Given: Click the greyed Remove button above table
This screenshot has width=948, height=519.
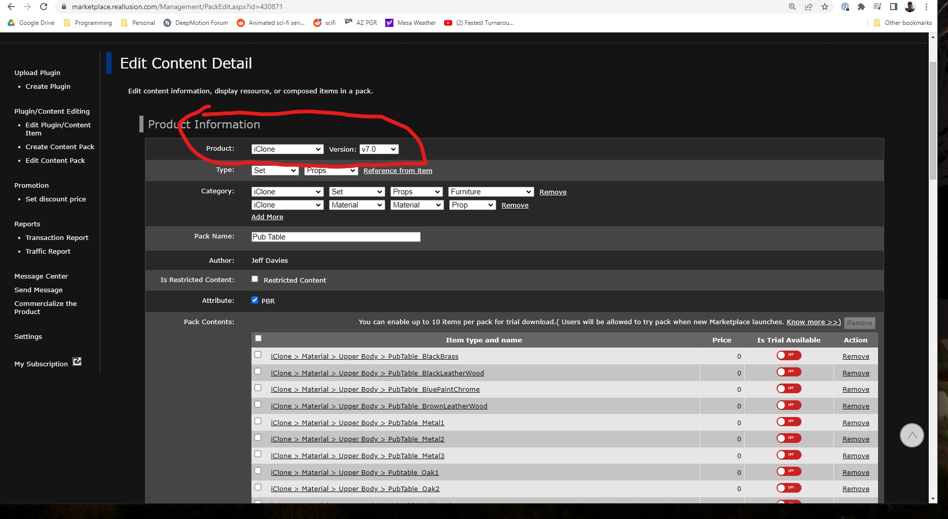Looking at the screenshot, I should [860, 323].
